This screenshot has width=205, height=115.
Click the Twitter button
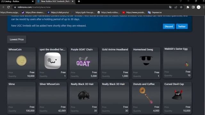coord(182,27)
